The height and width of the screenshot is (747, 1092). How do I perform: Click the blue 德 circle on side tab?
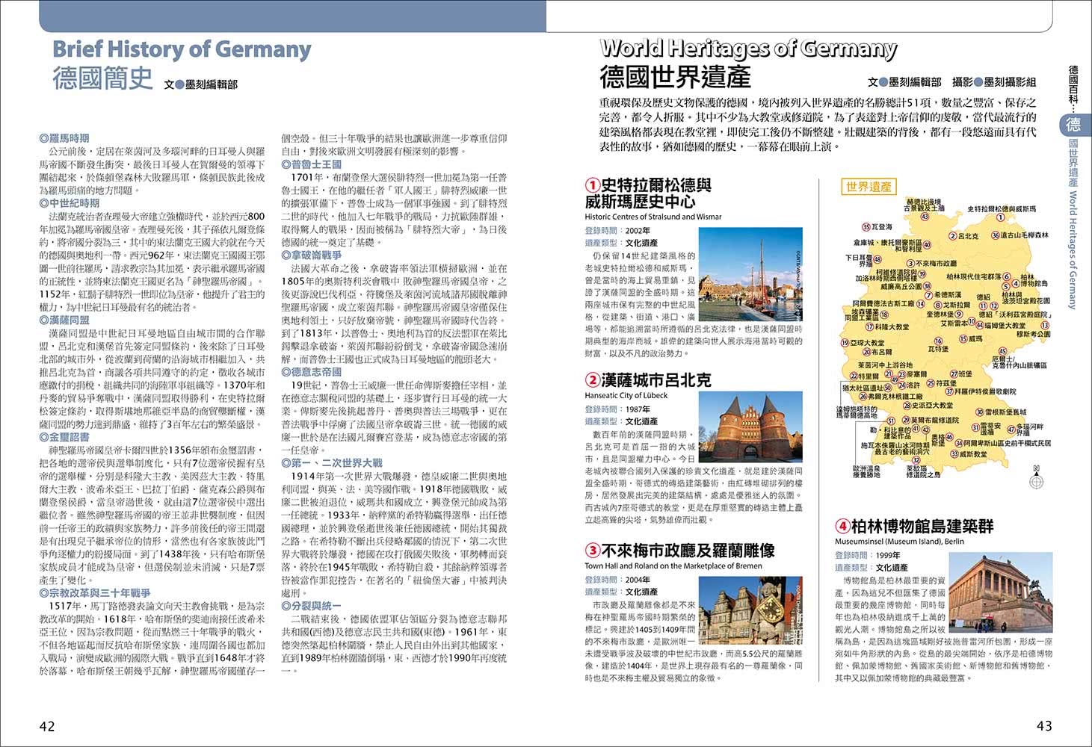pos(1073,125)
